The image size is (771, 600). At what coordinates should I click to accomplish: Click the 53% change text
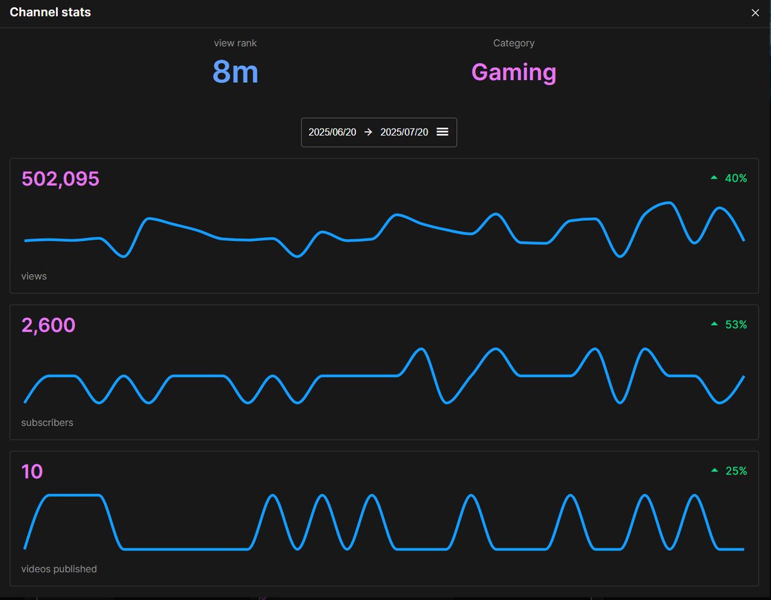point(736,325)
